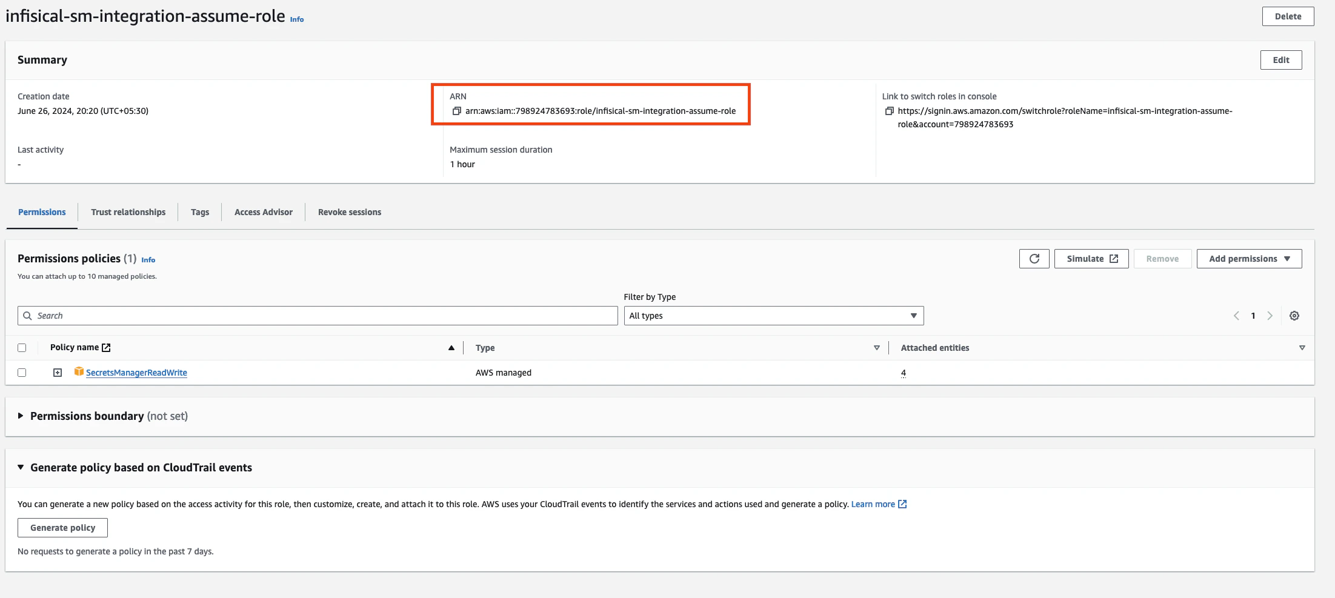Switch to the Access Advisor tab
This screenshot has height=598, width=1335.
click(264, 212)
